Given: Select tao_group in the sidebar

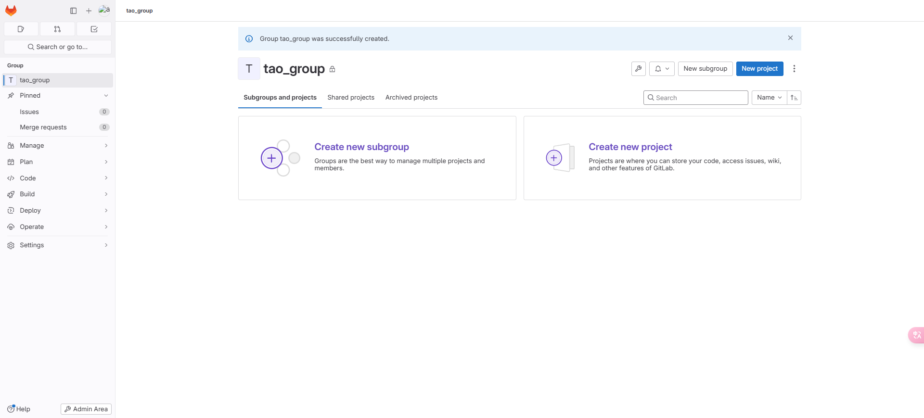Looking at the screenshot, I should coord(58,80).
